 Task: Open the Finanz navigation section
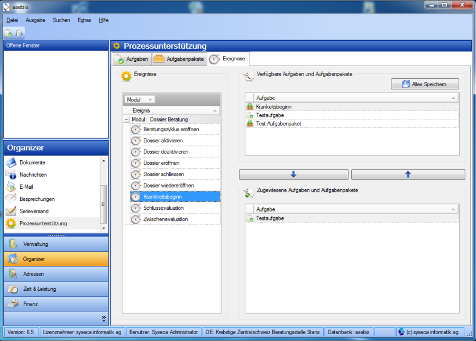point(56,303)
